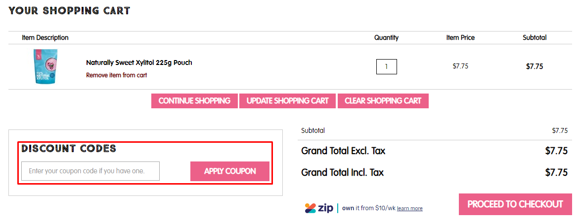The width and height of the screenshot is (580, 223).
Task: Update the shopping cart
Action: (x=287, y=101)
